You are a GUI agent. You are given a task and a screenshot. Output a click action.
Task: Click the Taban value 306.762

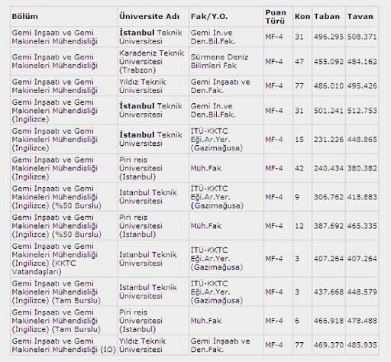click(328, 197)
